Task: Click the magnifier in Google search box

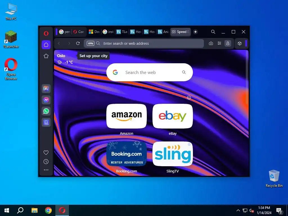Action: [x=184, y=72]
